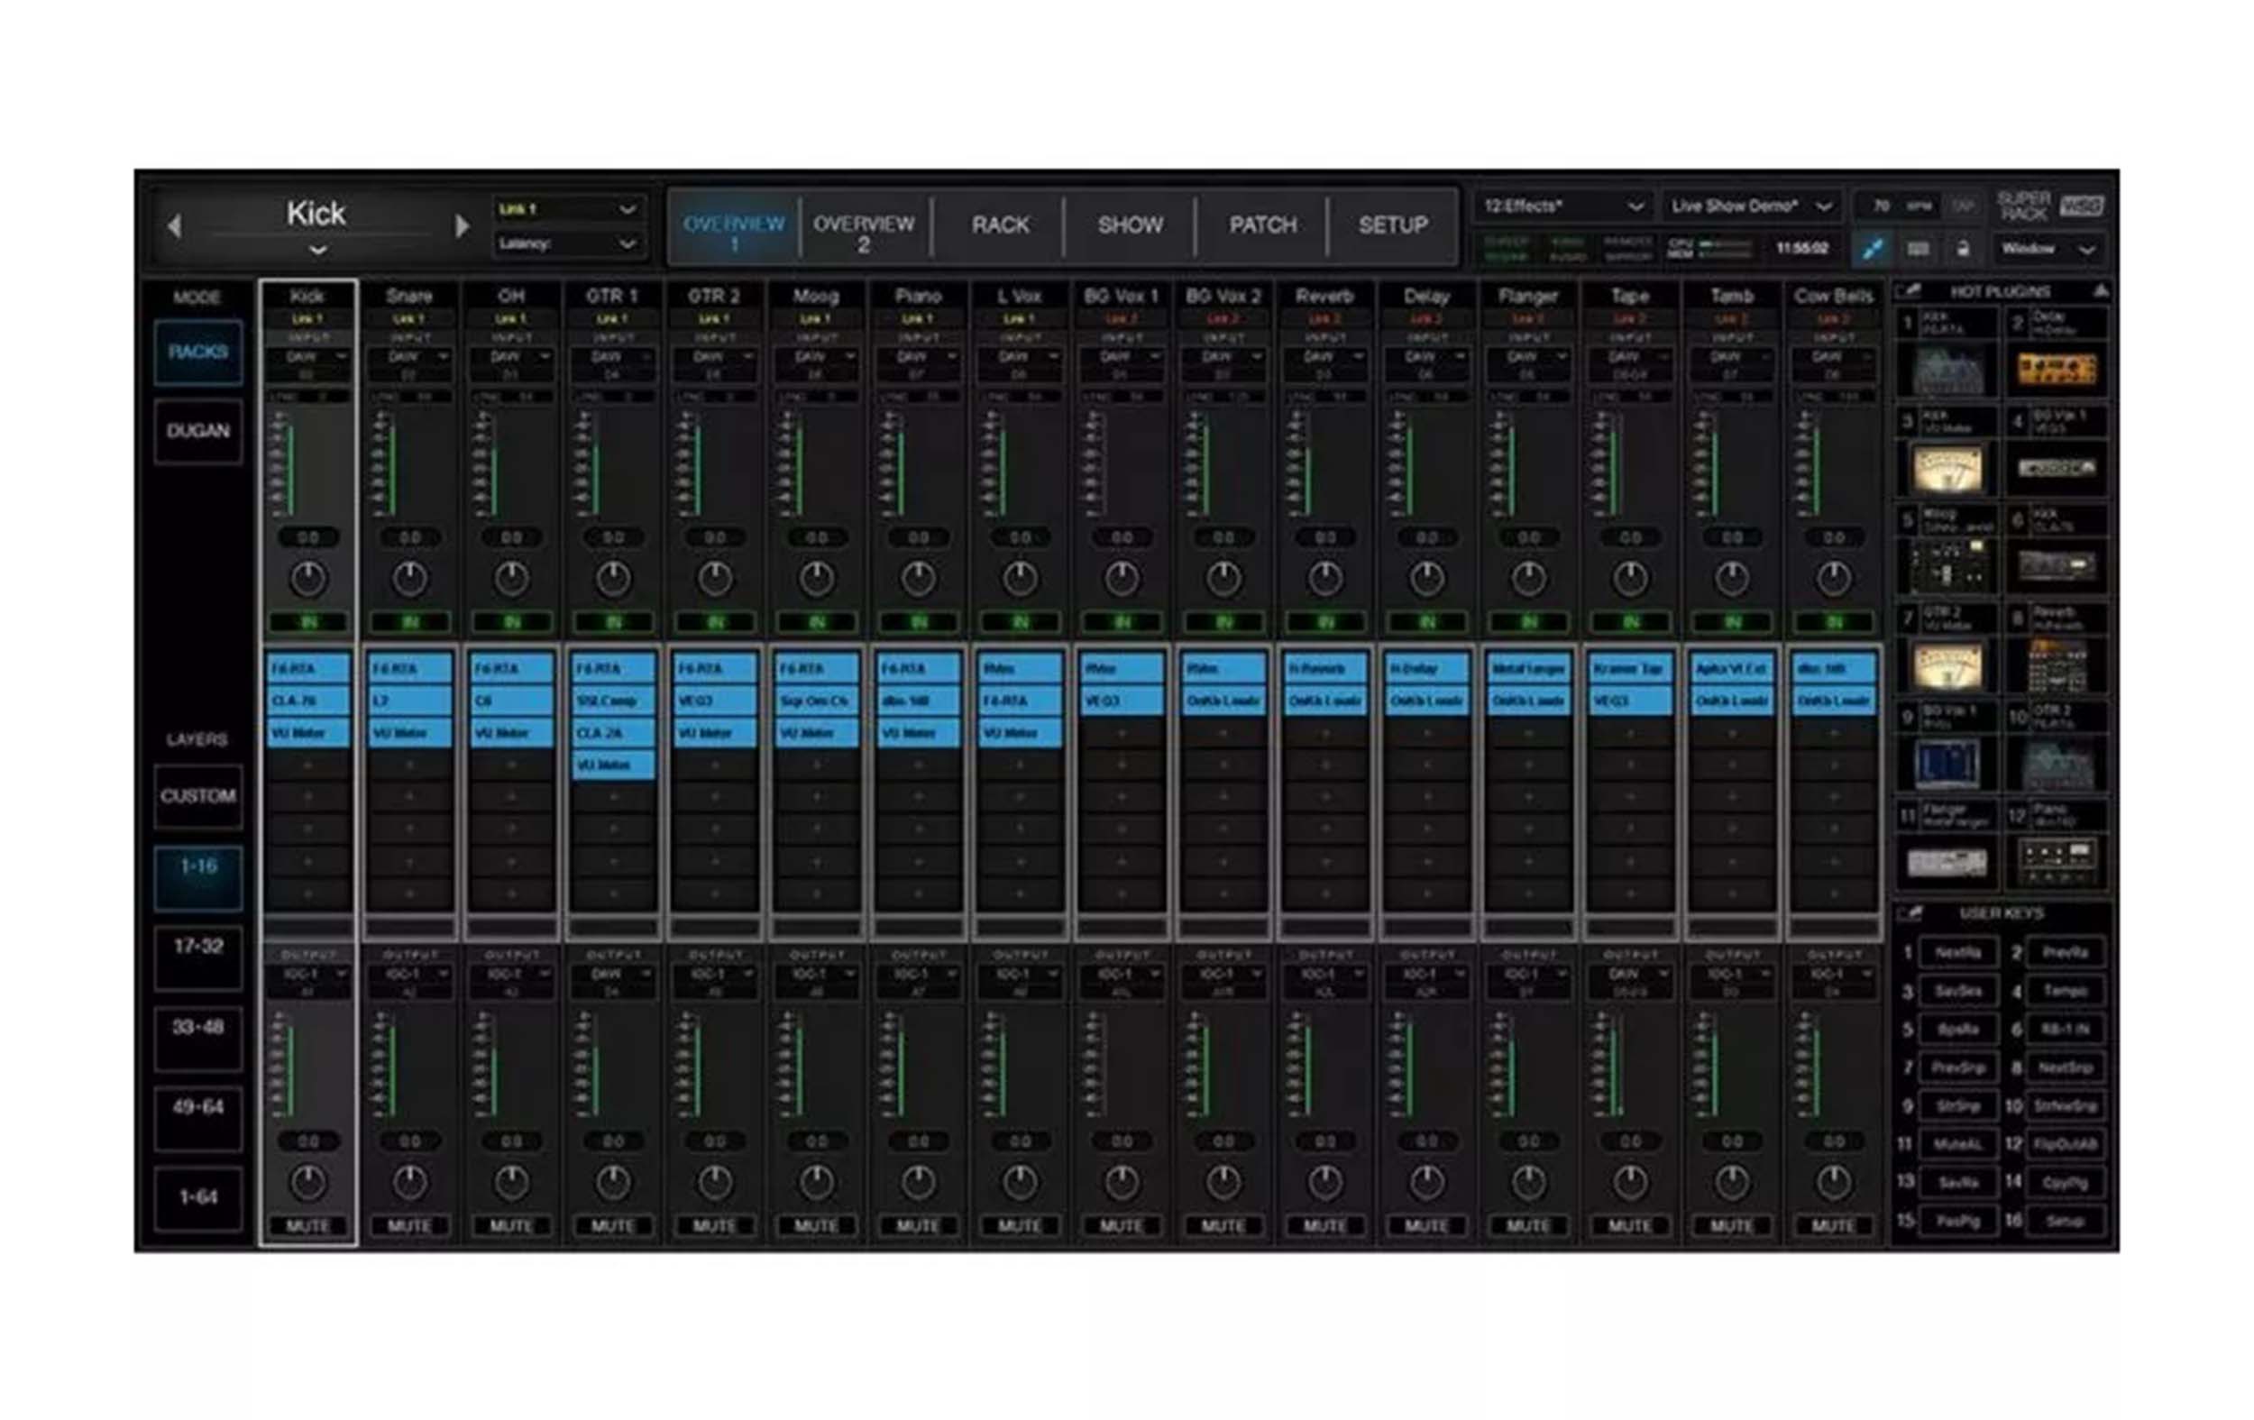Image resolution: width=2254 pixels, height=1420 pixels.
Task: Open hot plugin 10 GTR 2 analyzer thumbnail
Action: click(2057, 763)
